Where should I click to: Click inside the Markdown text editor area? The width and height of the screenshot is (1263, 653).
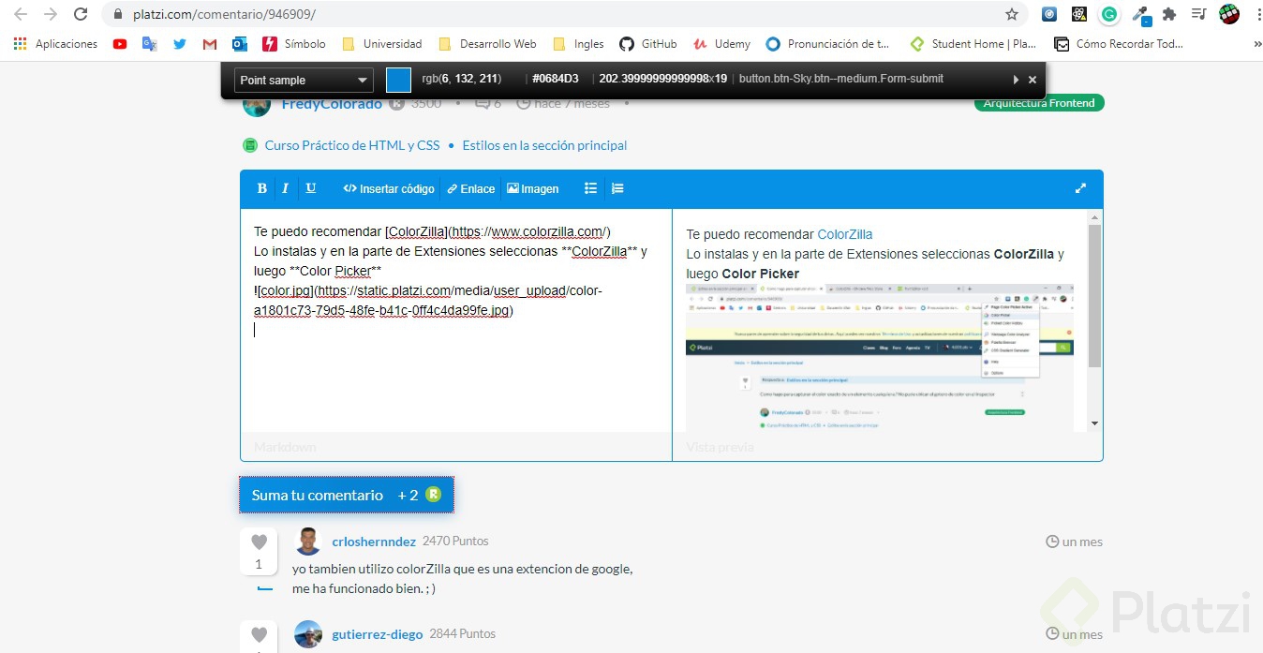[x=456, y=320]
